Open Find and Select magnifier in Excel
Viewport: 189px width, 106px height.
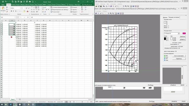(85, 9)
